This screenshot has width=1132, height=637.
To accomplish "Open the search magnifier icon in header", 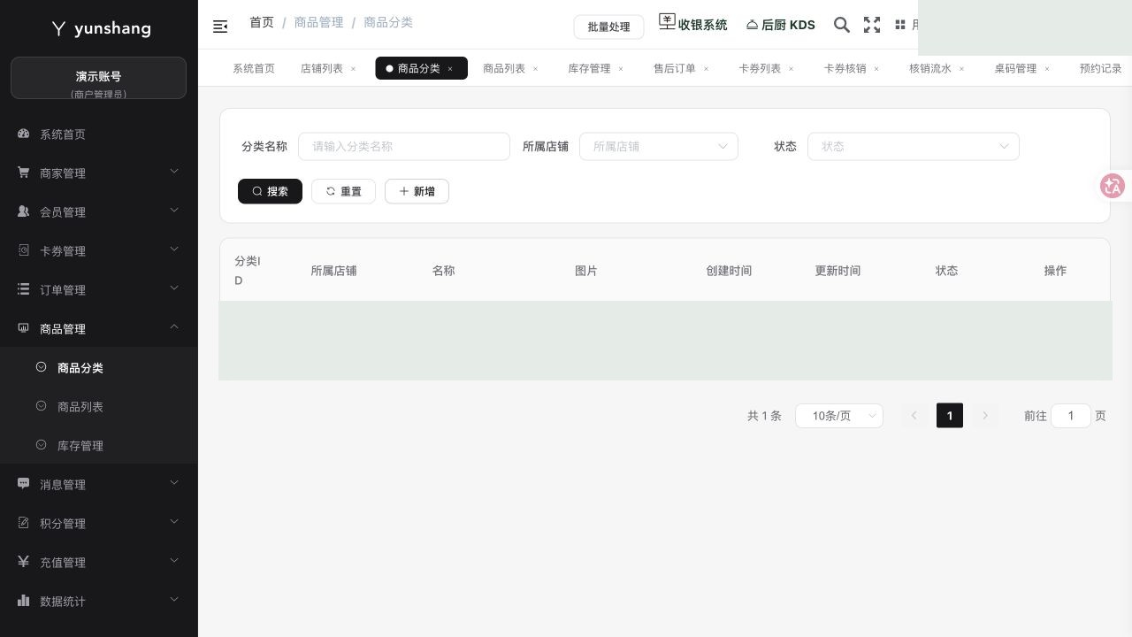I will 842,25.
